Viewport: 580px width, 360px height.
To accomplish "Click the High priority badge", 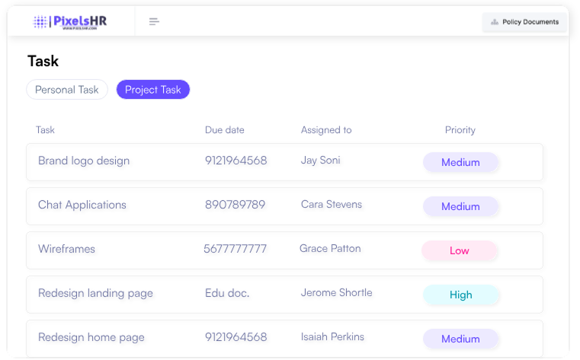I will pyautogui.click(x=460, y=295).
